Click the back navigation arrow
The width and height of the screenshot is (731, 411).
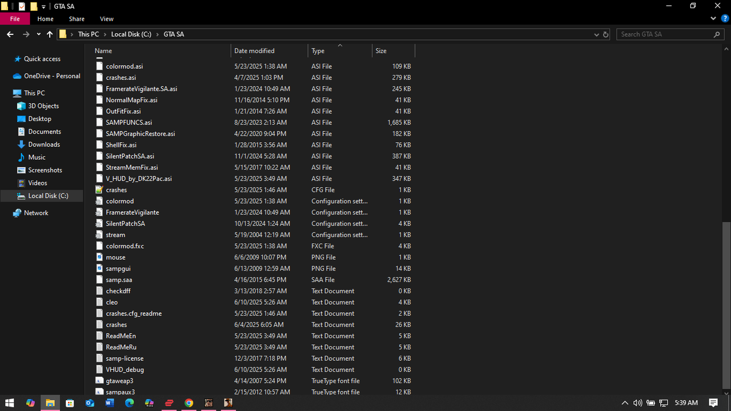(10, 34)
